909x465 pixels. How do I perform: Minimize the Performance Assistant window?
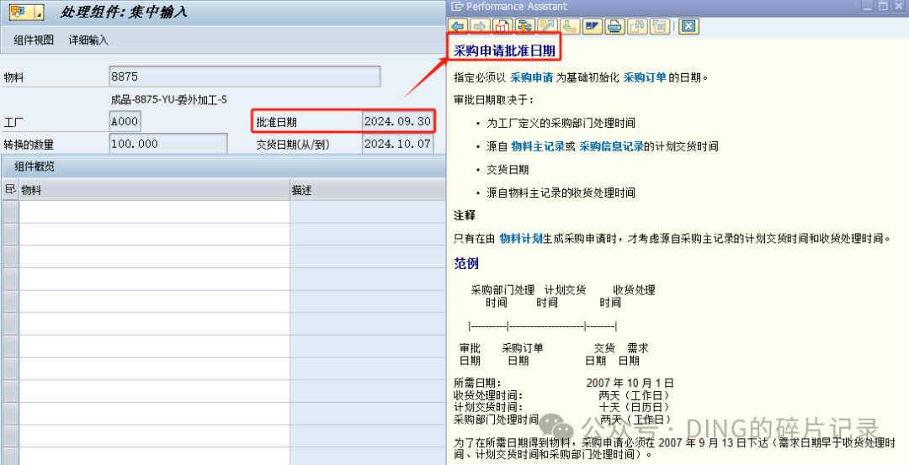tap(867, 7)
